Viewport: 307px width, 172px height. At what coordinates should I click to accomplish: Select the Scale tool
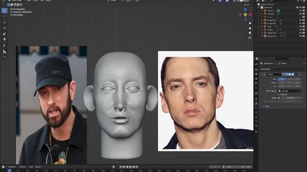pos(4,34)
